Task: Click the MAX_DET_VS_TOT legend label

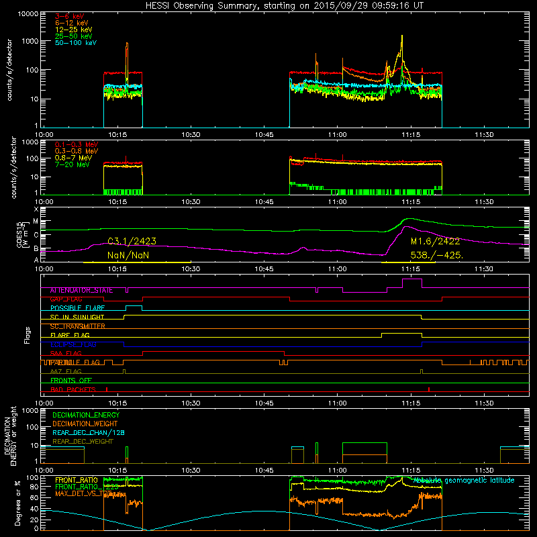Action: tap(85, 494)
